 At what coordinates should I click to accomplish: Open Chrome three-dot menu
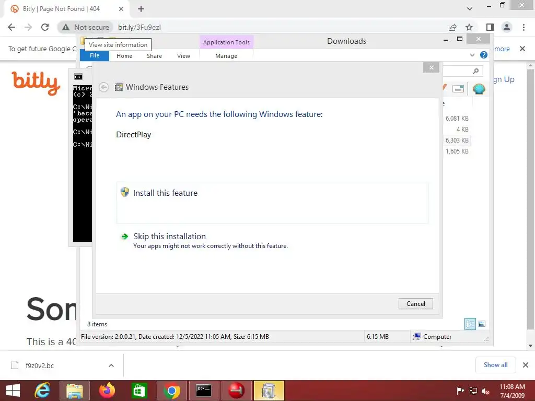click(524, 27)
